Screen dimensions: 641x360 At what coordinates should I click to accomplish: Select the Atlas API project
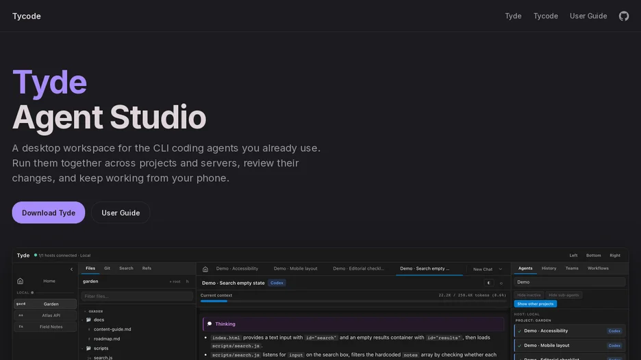point(45,315)
